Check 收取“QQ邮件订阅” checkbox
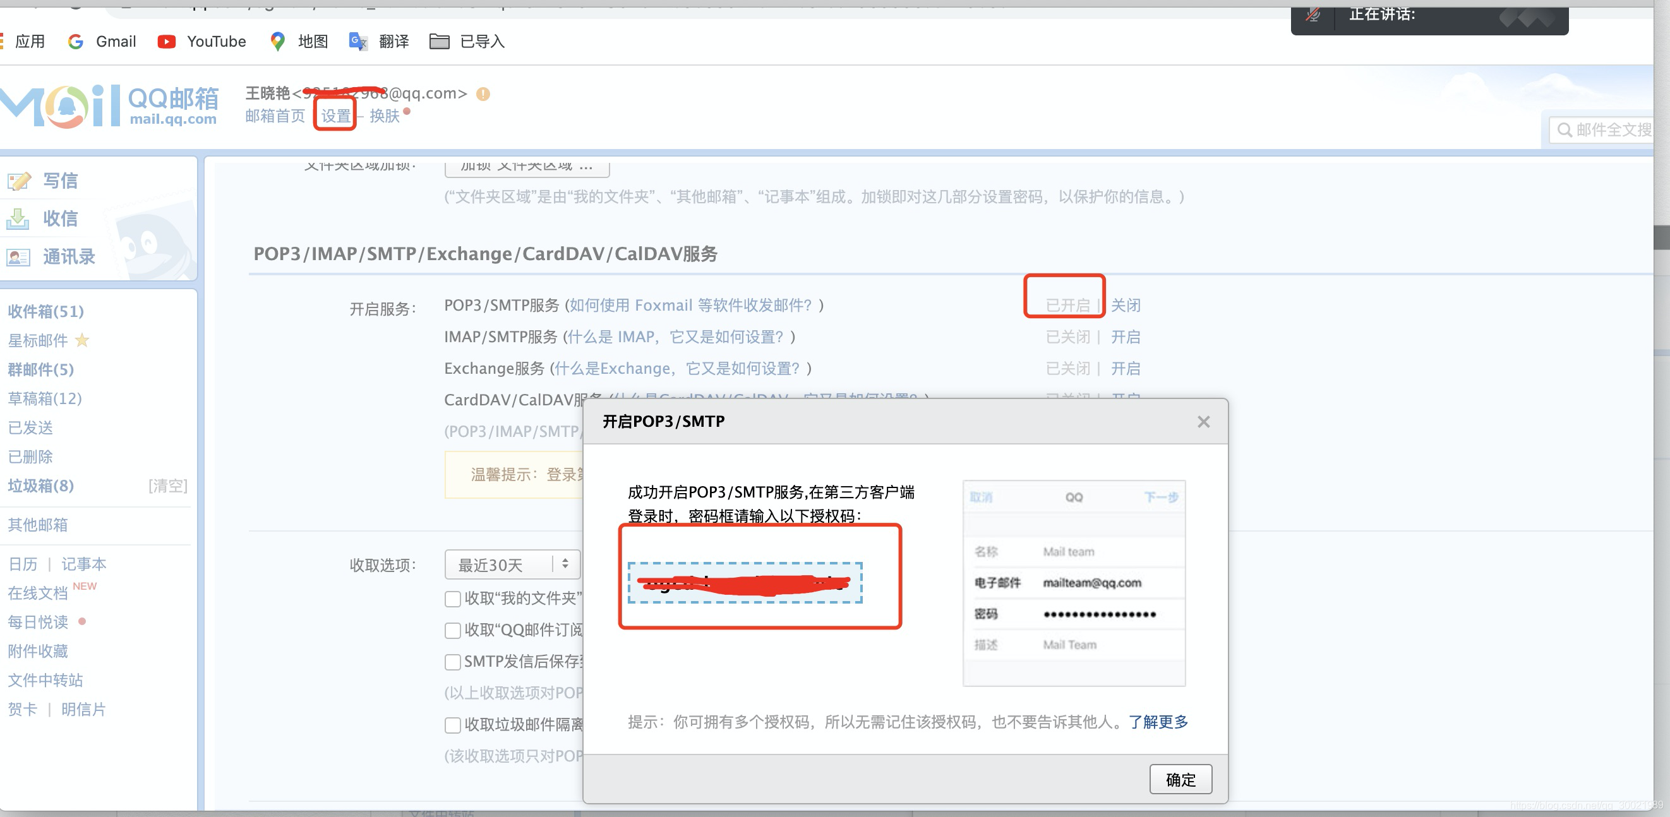Screen dimensions: 1670x817 coord(452,630)
